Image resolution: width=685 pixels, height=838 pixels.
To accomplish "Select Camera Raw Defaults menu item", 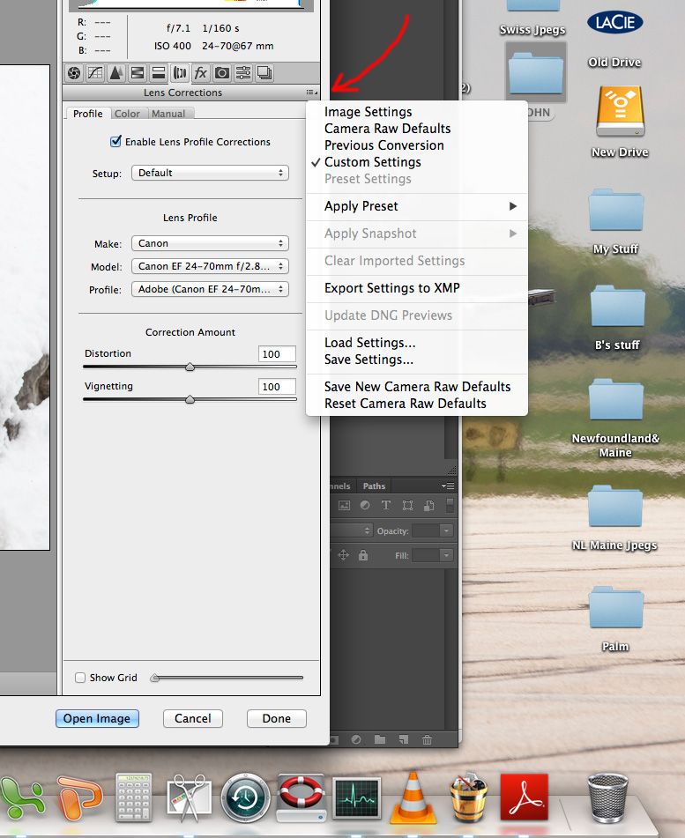I will pyautogui.click(x=387, y=129).
